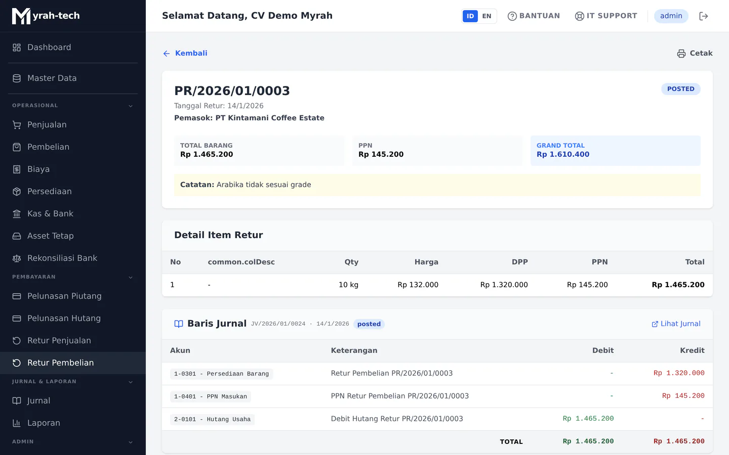Click the Biaya receipt icon

pyautogui.click(x=17, y=169)
